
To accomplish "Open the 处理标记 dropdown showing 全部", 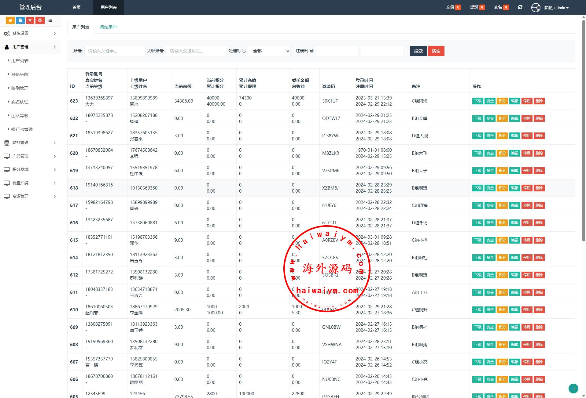I will (269, 51).
